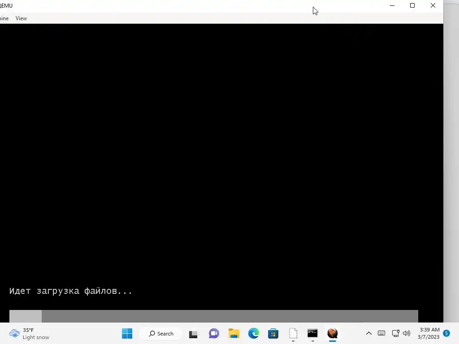Viewport: 459px width, 344px height.
Task: Select the QEMU icon in taskbar
Action: pos(333,333)
